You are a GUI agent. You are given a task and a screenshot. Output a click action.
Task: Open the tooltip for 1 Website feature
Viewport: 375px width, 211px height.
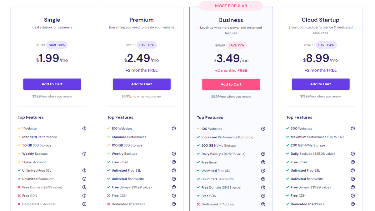point(84,128)
